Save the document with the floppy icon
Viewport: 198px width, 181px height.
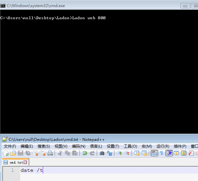(21, 153)
